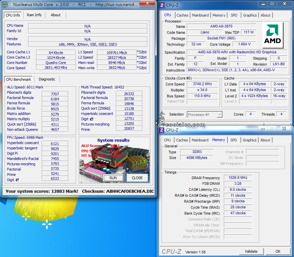Click the DRAM Frequency value 1026.8 MHz
The width and height of the screenshot is (294, 257).
238,178
